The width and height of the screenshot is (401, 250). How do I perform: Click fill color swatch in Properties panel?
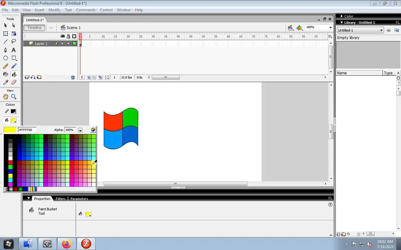click(x=88, y=214)
